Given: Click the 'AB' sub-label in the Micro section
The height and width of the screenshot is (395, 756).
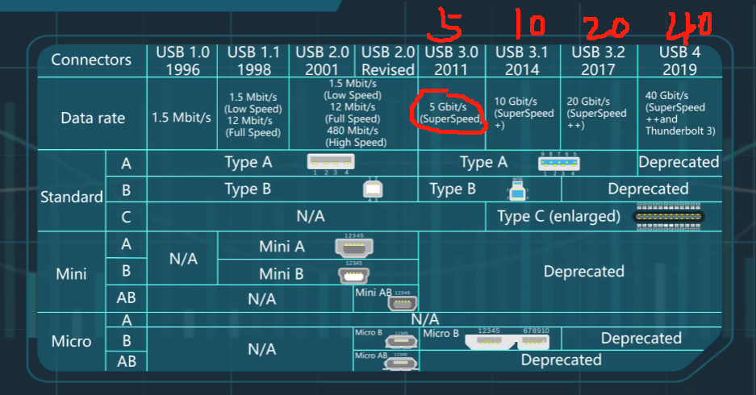Looking at the screenshot, I should pyautogui.click(x=127, y=361).
